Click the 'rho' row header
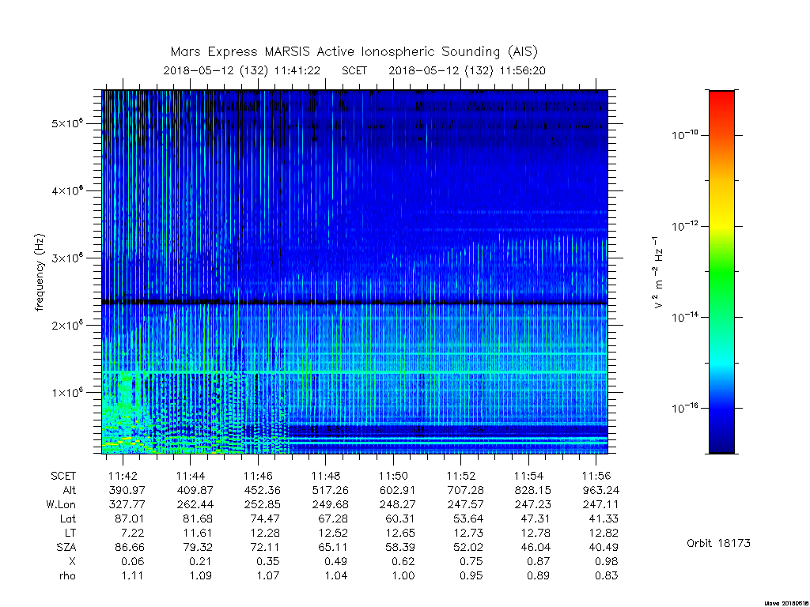This screenshot has height=607, width=810. (x=68, y=575)
